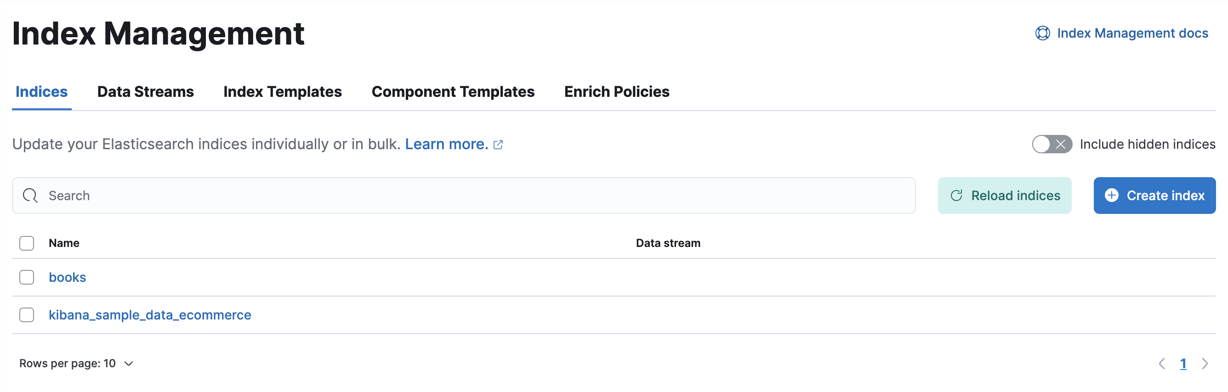Click the magnifying glass search icon
The image size is (1228, 392).
tap(30, 196)
